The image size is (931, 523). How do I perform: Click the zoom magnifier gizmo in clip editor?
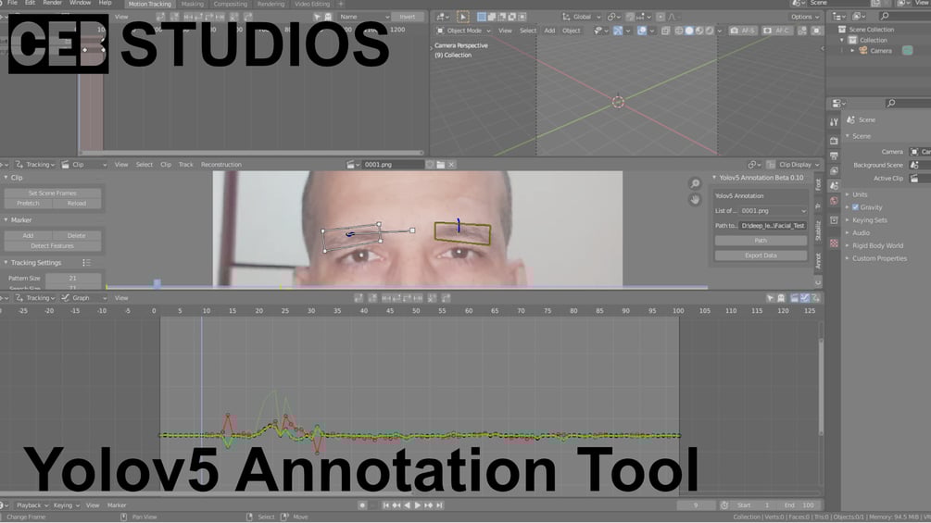pos(695,184)
